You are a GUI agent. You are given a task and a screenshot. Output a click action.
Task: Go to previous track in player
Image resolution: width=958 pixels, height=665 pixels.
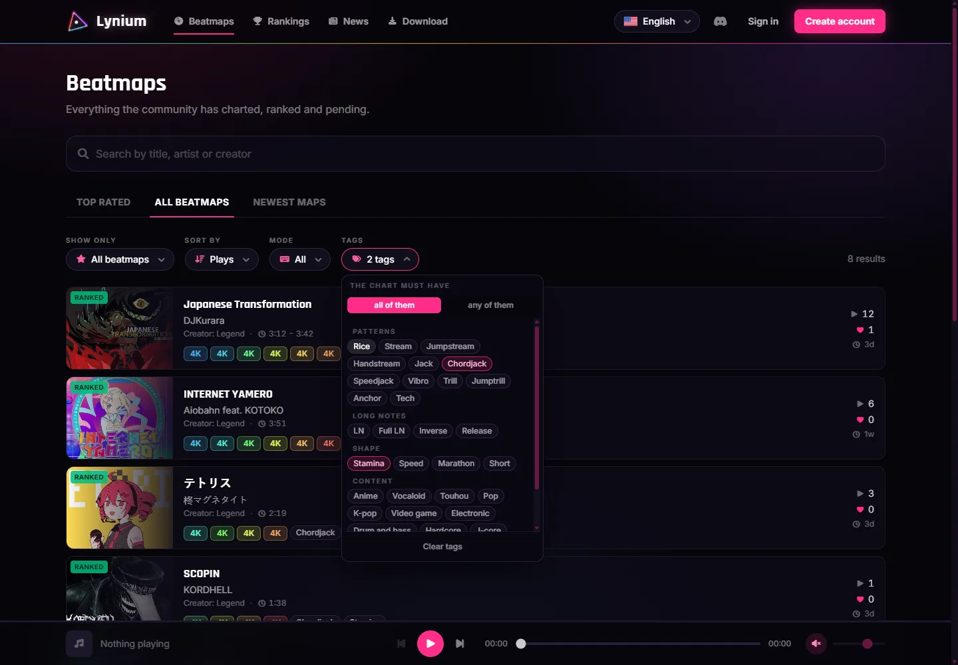pyautogui.click(x=401, y=644)
